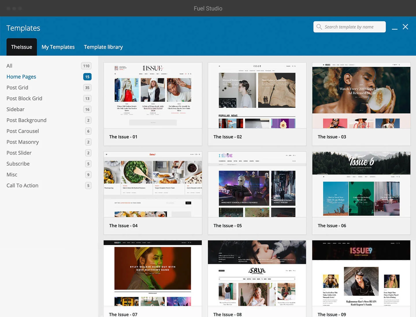This screenshot has height=317, width=416.
Task: Open the Sidebar category
Action: coord(16,109)
